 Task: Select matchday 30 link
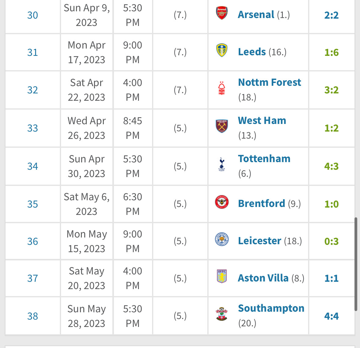tap(33, 15)
